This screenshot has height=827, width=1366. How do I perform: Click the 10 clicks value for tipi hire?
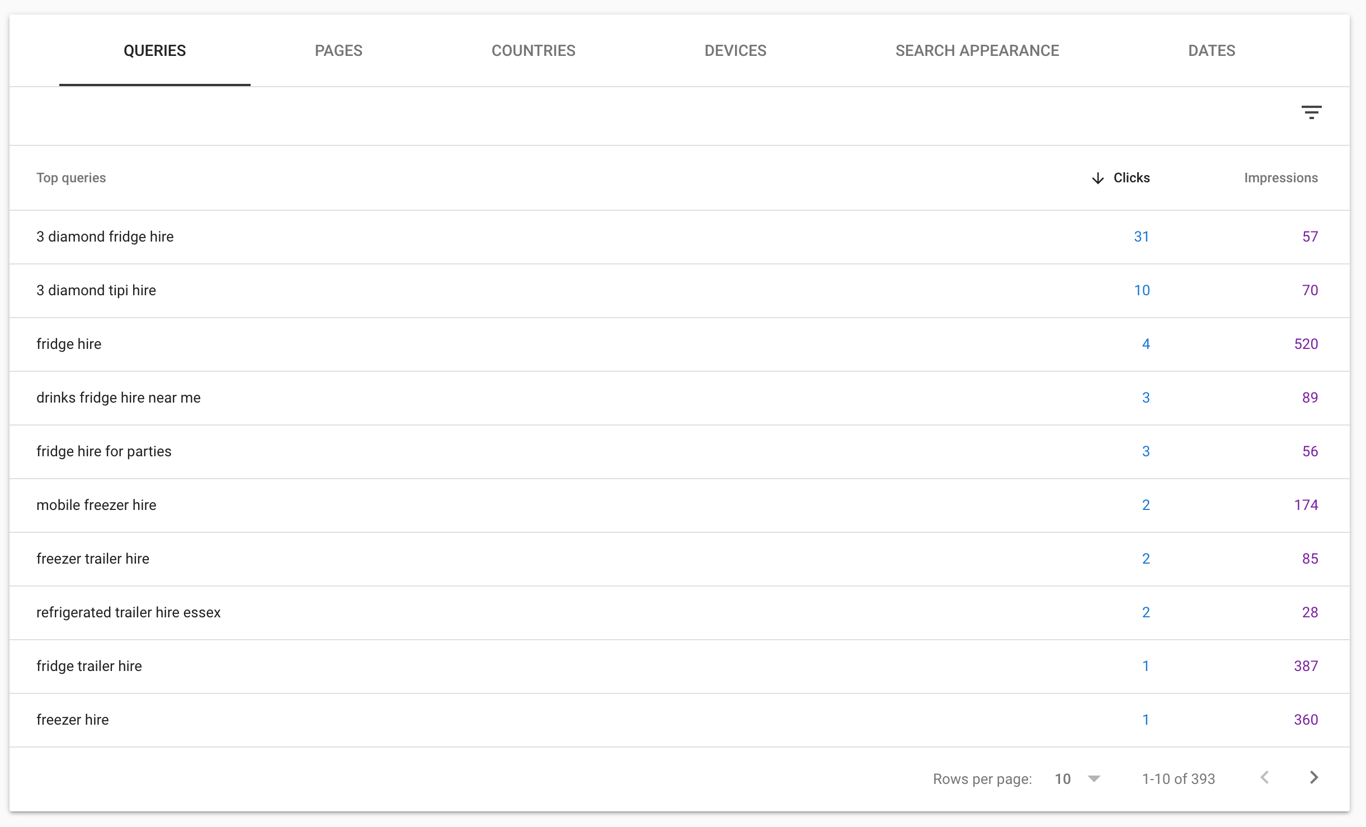[x=1142, y=290]
